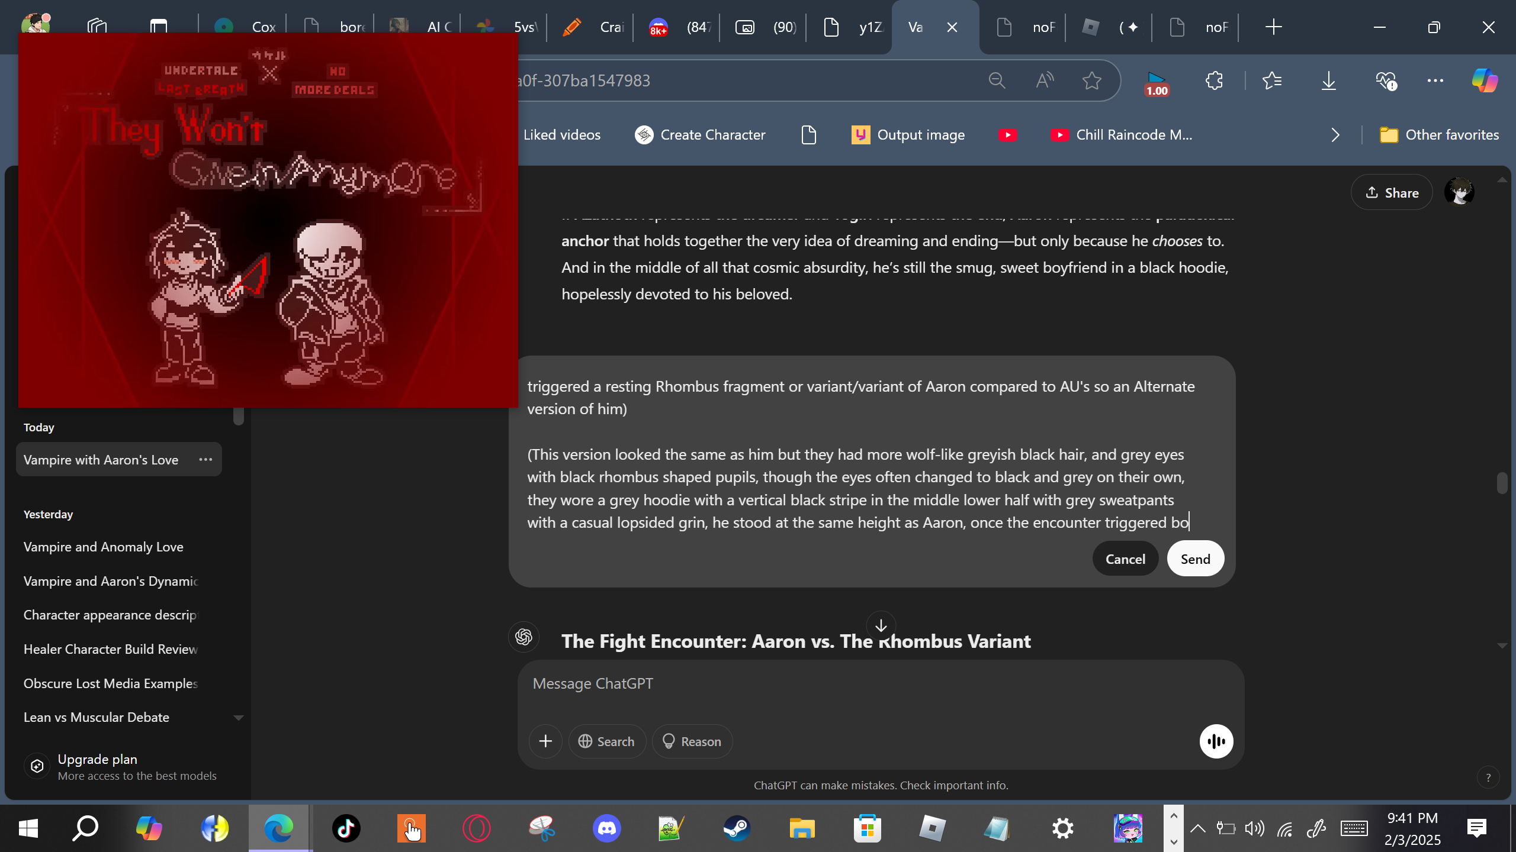
Task: Open Microsoft Store from the taskbar
Action: point(868,828)
